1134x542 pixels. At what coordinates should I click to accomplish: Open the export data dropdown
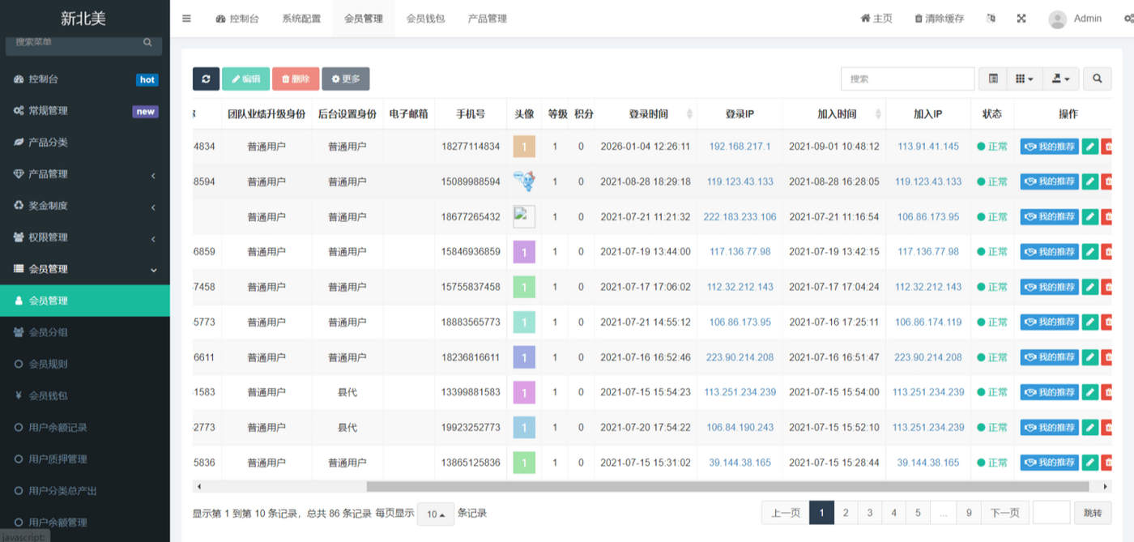pyautogui.click(x=1060, y=79)
